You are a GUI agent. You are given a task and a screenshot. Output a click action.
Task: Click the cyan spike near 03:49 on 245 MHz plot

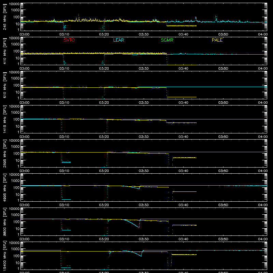(x=216, y=18)
